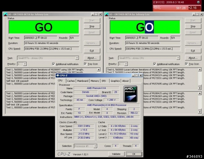Click the Validate button in CPU-Z

point(116,154)
